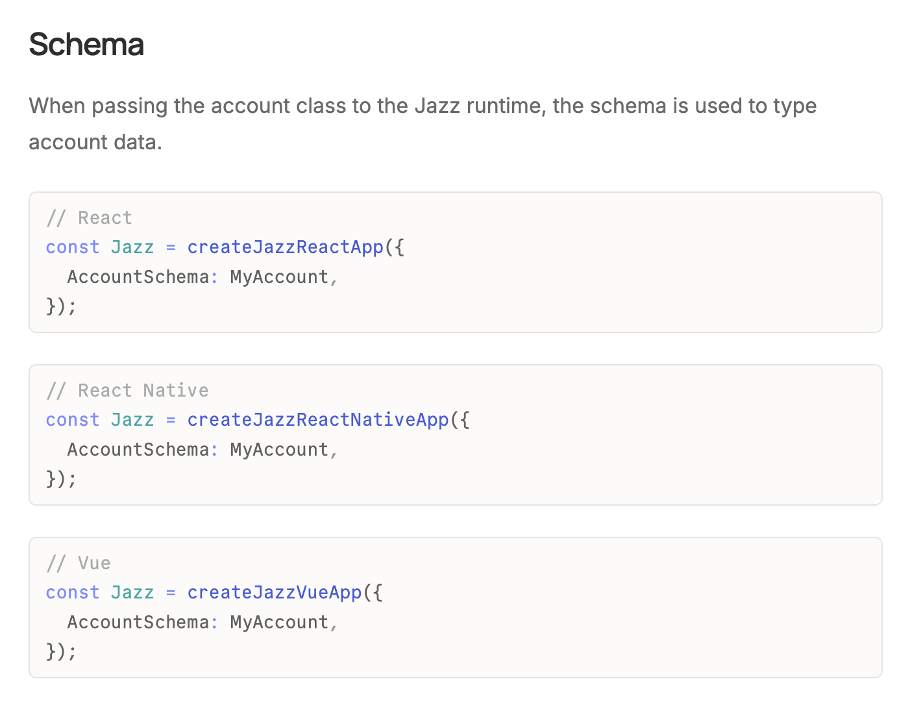923x714 pixels.
Task: Click the '// React' comment line
Action: pos(89,218)
